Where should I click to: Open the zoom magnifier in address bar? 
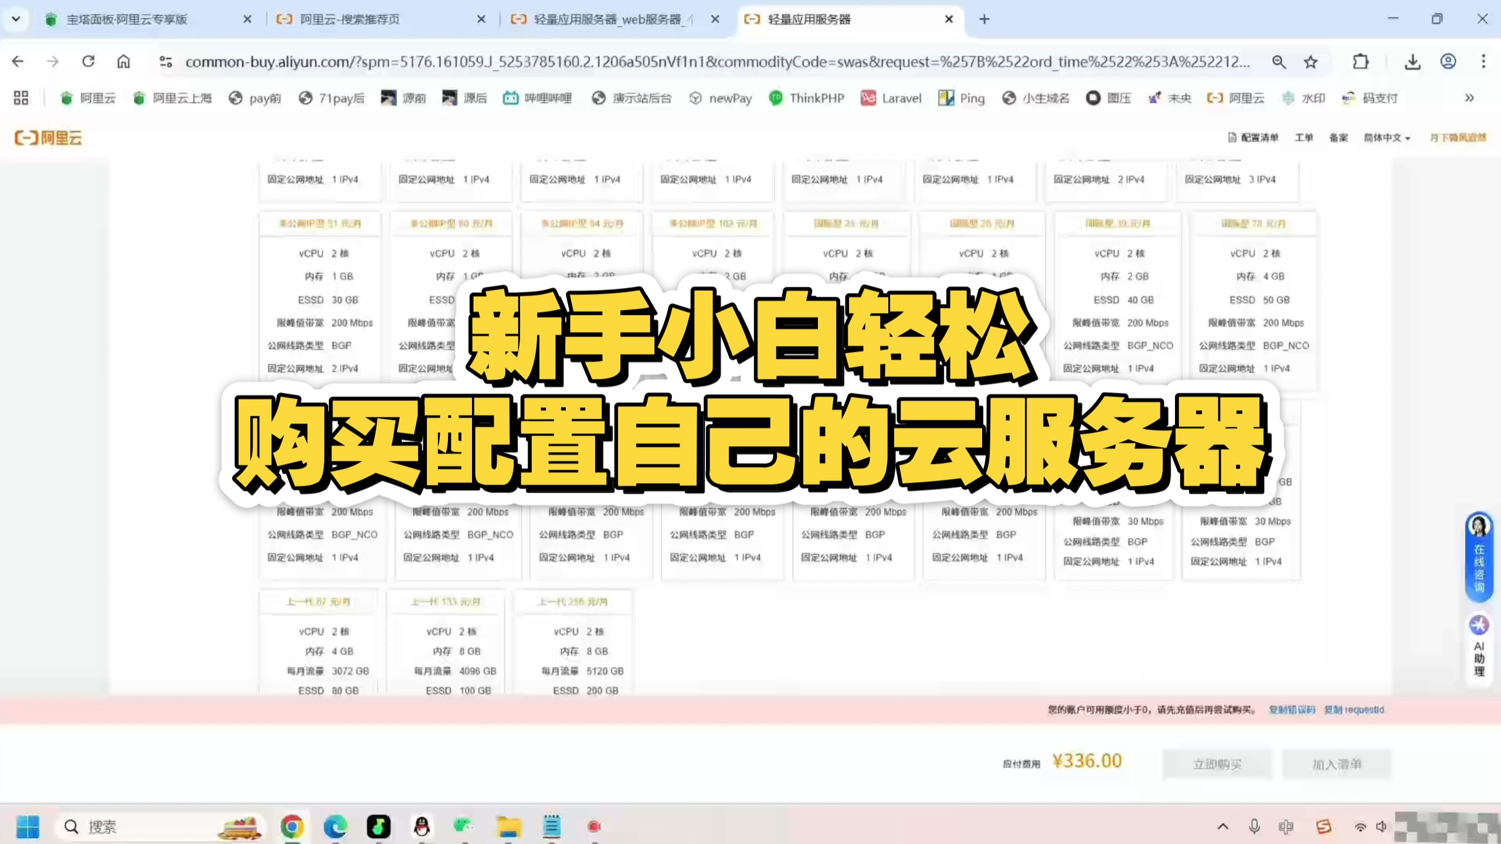pos(1279,62)
